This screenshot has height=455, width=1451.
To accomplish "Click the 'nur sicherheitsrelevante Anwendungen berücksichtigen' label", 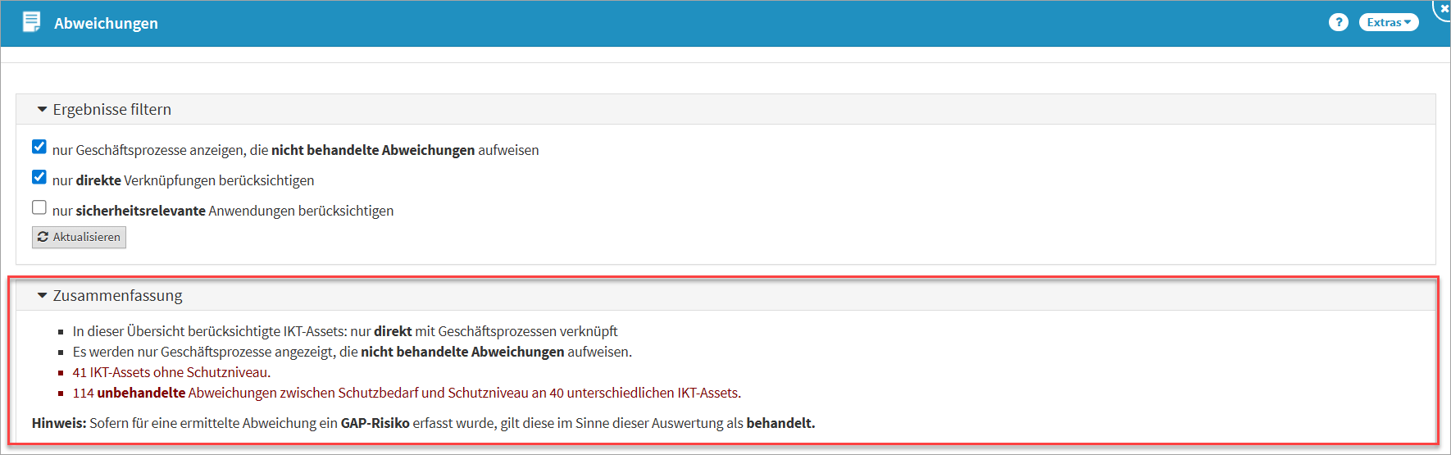I will 223,211.
